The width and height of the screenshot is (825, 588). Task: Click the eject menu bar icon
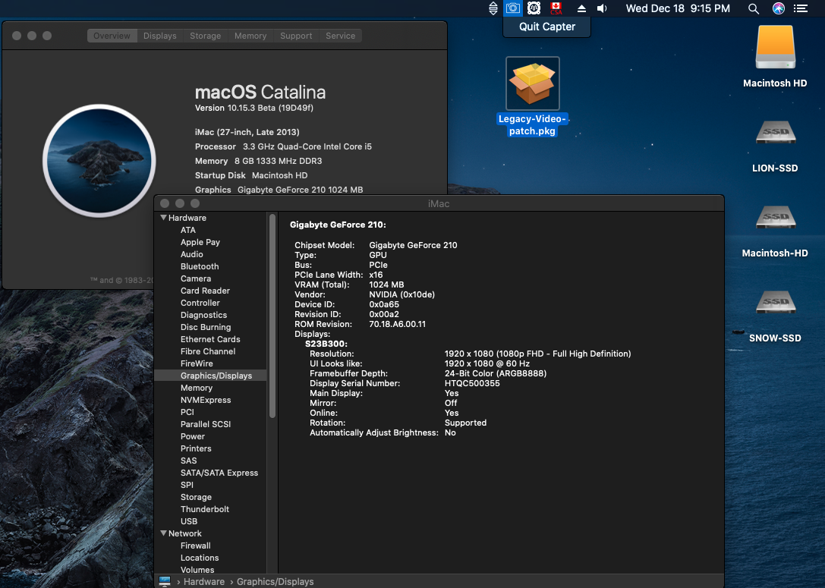pyautogui.click(x=581, y=8)
